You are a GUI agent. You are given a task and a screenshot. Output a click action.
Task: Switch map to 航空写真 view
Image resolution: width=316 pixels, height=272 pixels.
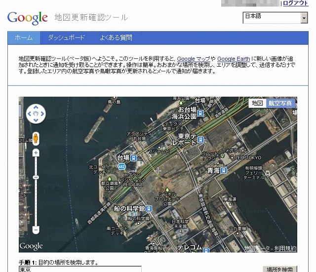(x=280, y=103)
